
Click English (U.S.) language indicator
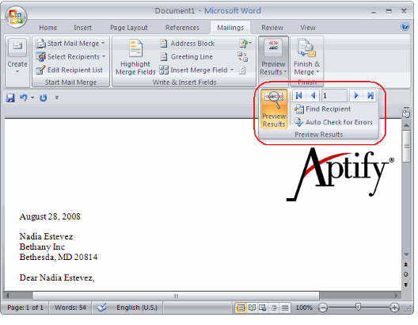(x=137, y=308)
